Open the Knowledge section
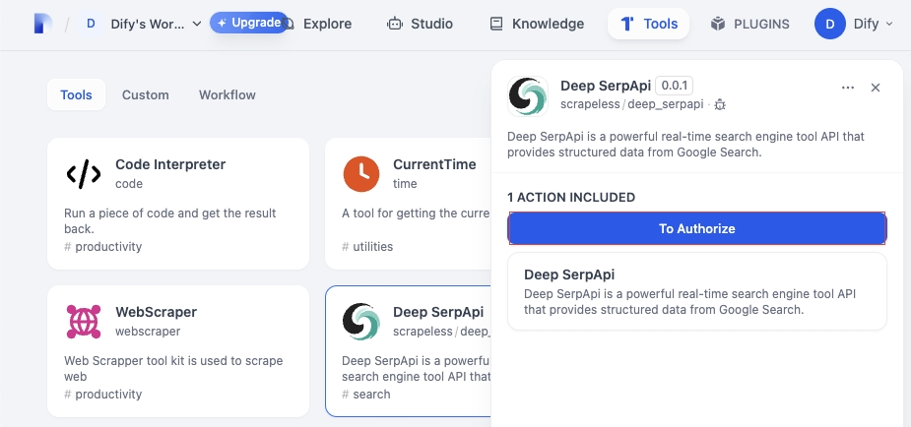Viewport: 911px width, 427px height. (x=537, y=24)
